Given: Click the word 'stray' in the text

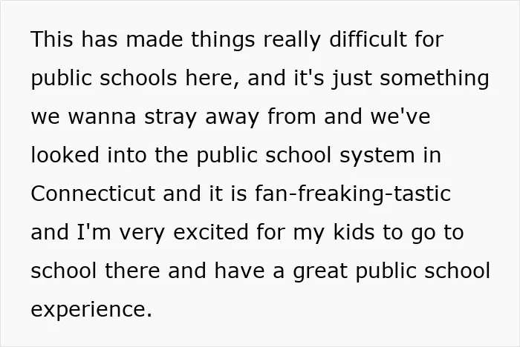Looking at the screenshot, I should click(x=171, y=118).
